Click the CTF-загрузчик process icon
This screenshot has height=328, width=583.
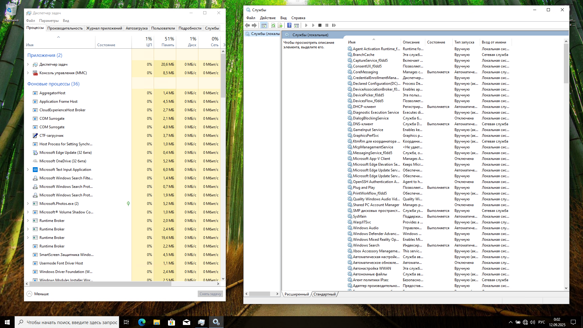(35, 136)
